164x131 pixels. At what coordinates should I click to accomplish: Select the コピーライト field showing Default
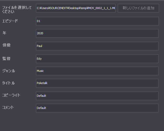tap(97, 96)
